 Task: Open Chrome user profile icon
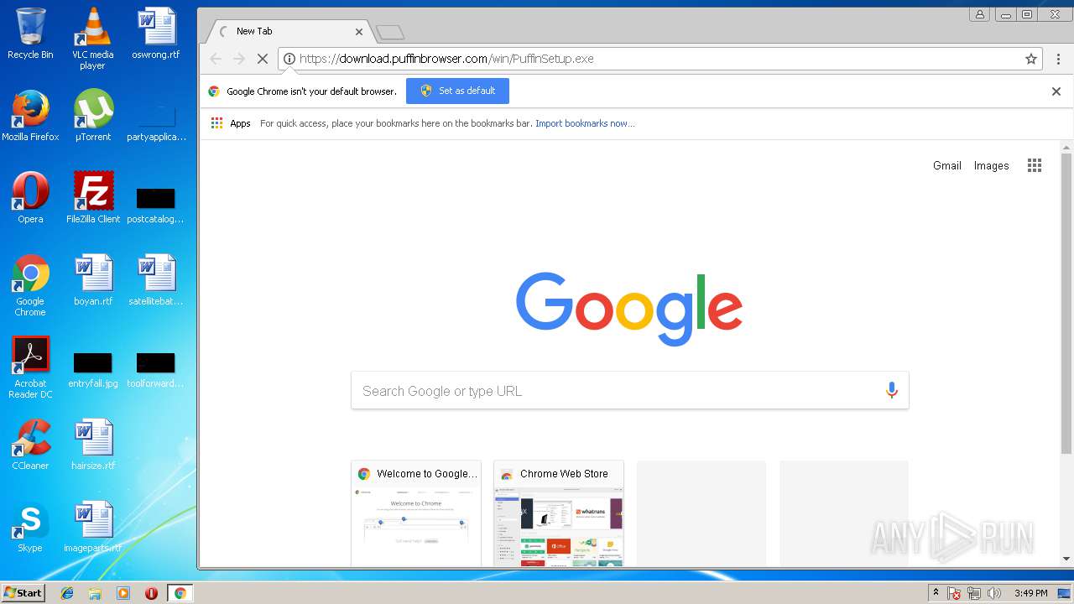click(x=979, y=14)
